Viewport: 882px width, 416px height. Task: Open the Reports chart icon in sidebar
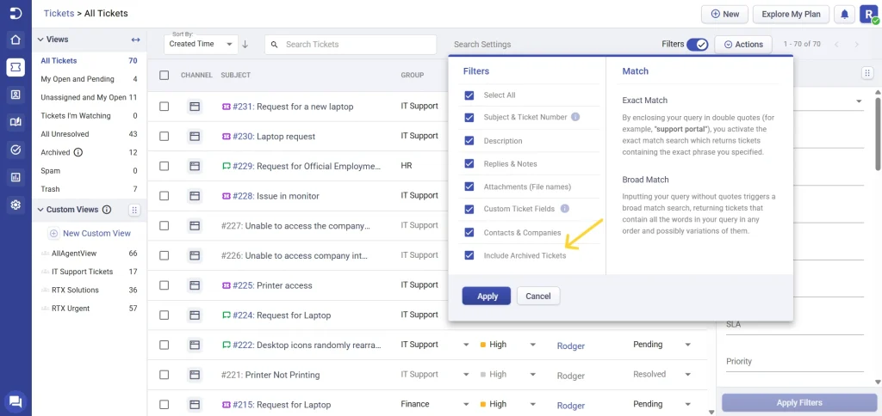(x=16, y=177)
